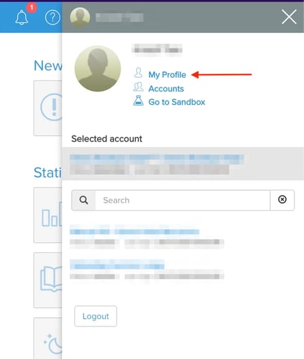Click the Logout button
Screen dimensions: 304x359
point(96,316)
